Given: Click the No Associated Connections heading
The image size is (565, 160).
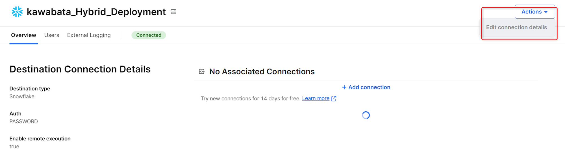Looking at the screenshot, I should click(x=262, y=72).
